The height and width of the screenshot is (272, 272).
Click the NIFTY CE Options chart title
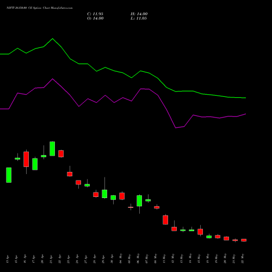tap(40, 8)
